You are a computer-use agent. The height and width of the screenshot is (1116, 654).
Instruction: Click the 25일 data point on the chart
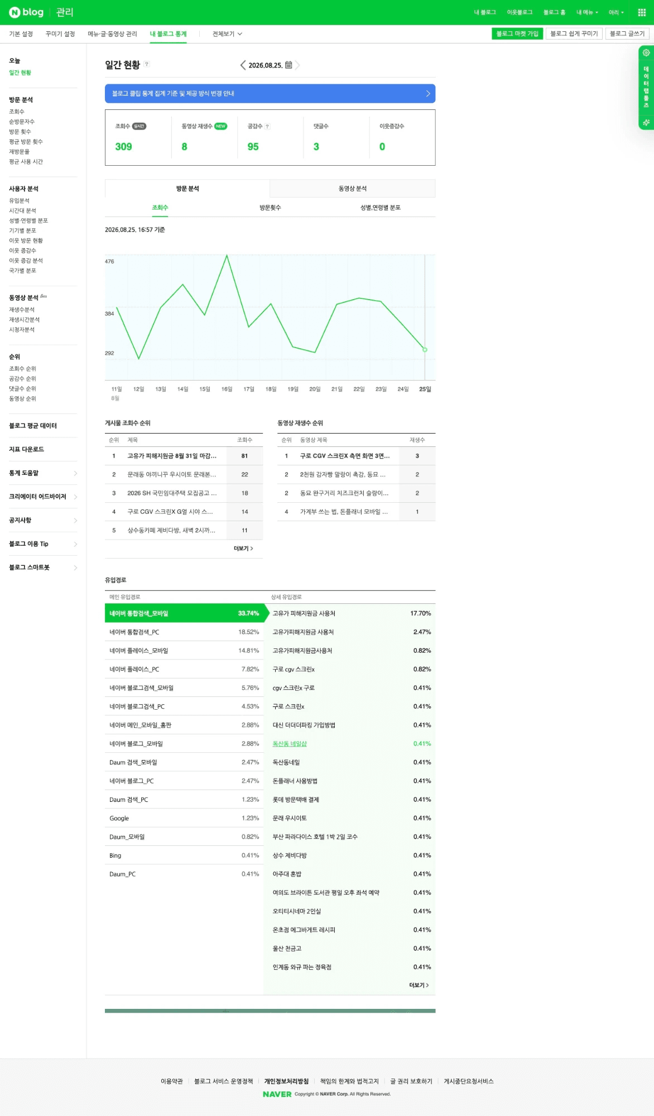[x=425, y=350]
